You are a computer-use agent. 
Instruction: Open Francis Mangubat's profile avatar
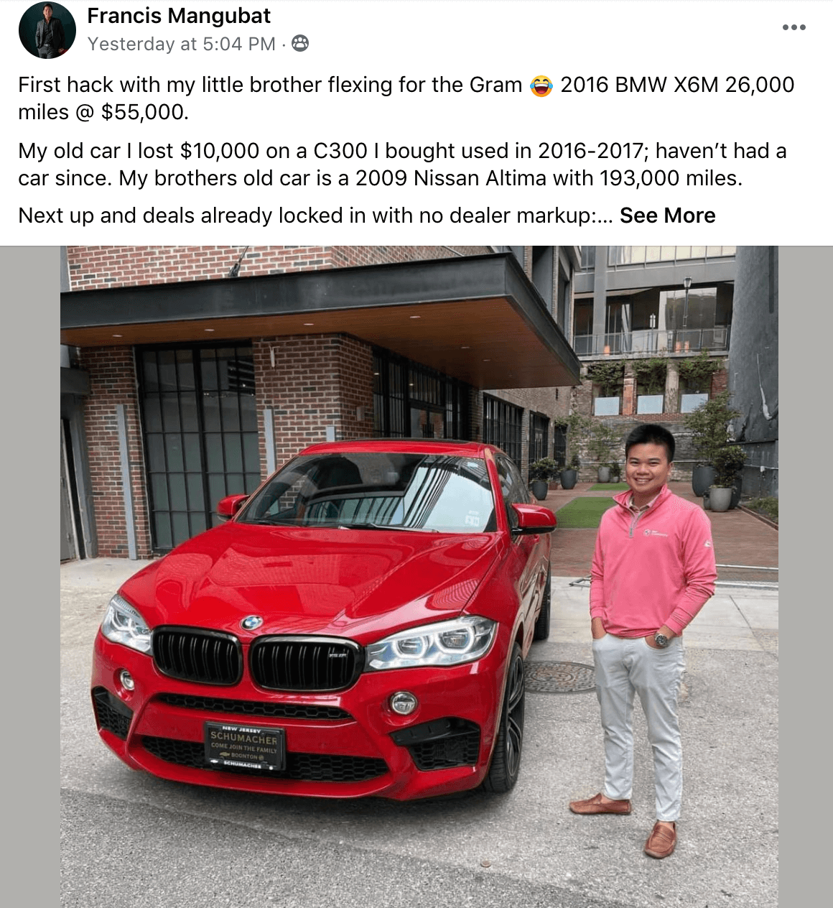pos(47,30)
